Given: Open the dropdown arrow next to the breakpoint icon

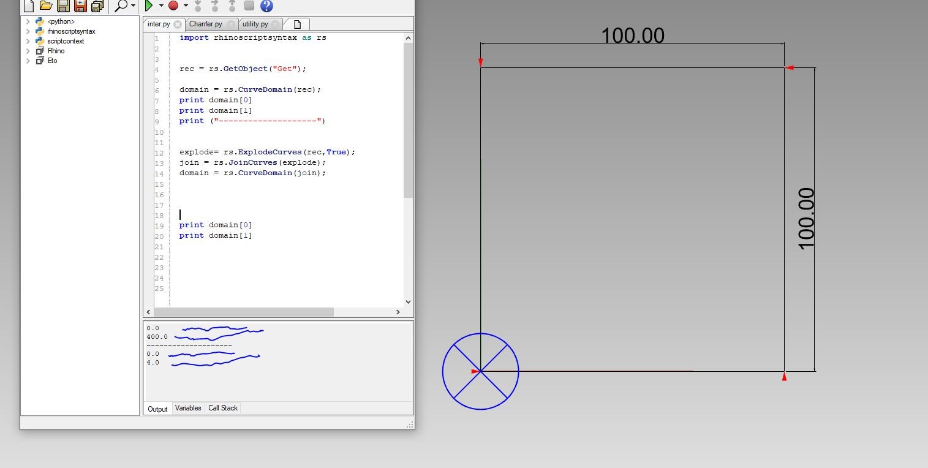Looking at the screenshot, I should click(x=186, y=6).
